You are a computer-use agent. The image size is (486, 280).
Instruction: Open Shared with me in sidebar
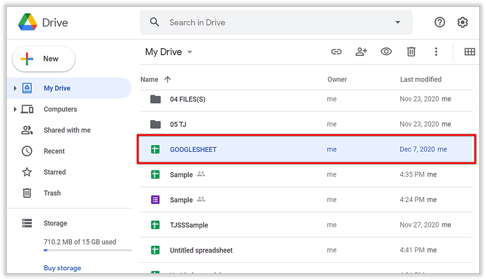[67, 130]
